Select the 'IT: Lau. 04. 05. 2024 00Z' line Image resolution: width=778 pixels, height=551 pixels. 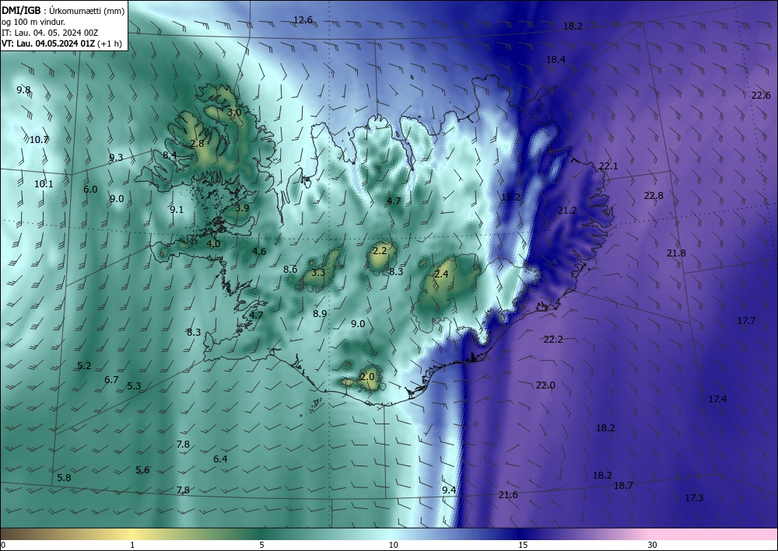pos(50,33)
